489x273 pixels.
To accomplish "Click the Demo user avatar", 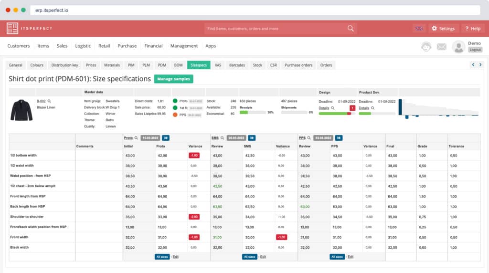I will click(x=458, y=47).
